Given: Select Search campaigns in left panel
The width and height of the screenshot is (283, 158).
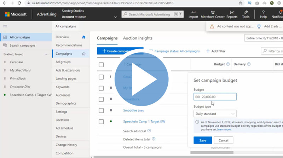Looking at the screenshot, I should tap(22, 45).
